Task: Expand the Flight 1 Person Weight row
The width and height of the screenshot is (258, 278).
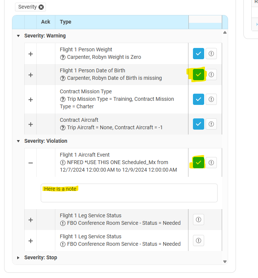Action: [x=31, y=54]
